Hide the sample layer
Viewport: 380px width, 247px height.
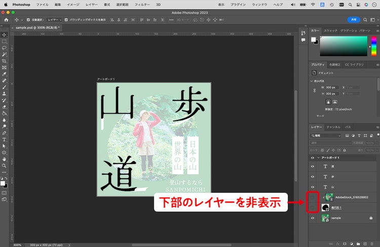[313, 218]
